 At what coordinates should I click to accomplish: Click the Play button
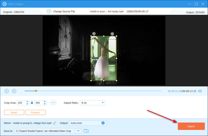[x=7, y=91]
